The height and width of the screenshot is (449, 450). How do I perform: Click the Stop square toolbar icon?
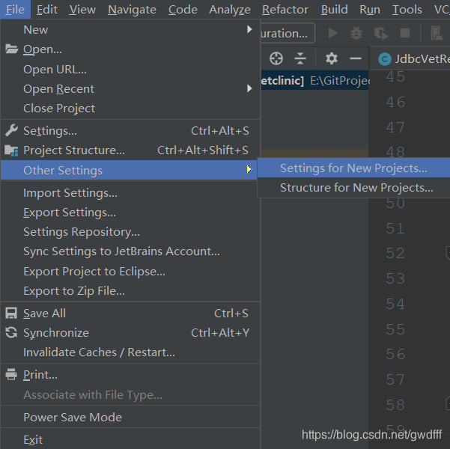tap(405, 33)
